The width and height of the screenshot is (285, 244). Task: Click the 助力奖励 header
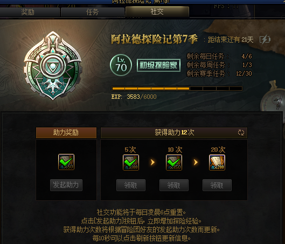pos(66,133)
